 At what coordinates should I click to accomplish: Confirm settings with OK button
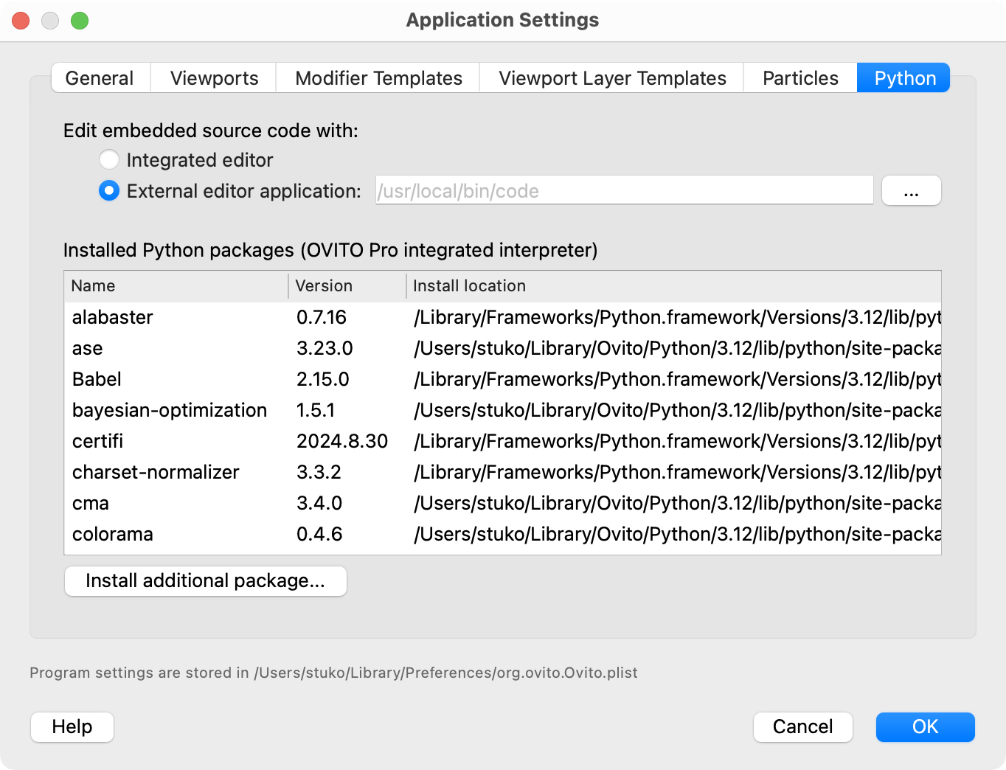(925, 727)
